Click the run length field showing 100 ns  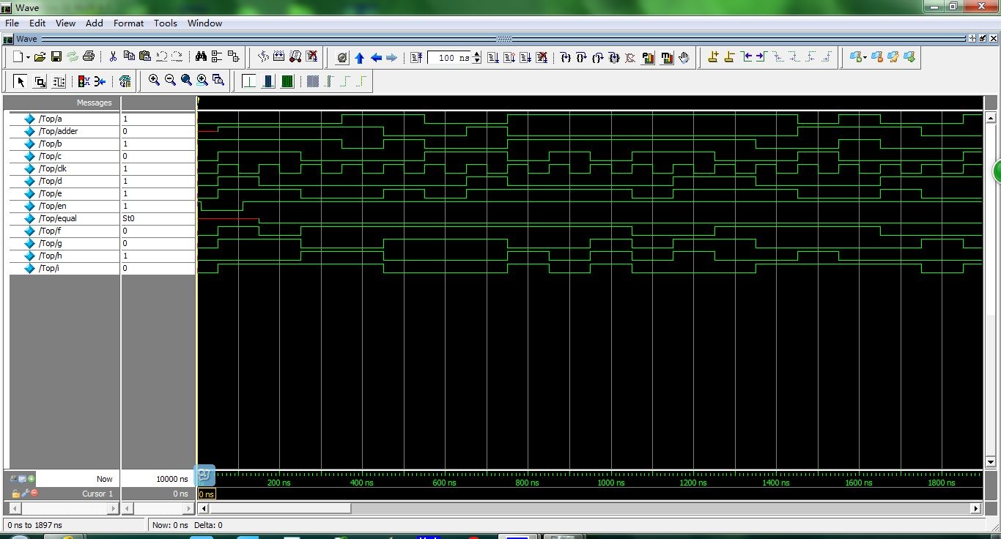coord(450,58)
